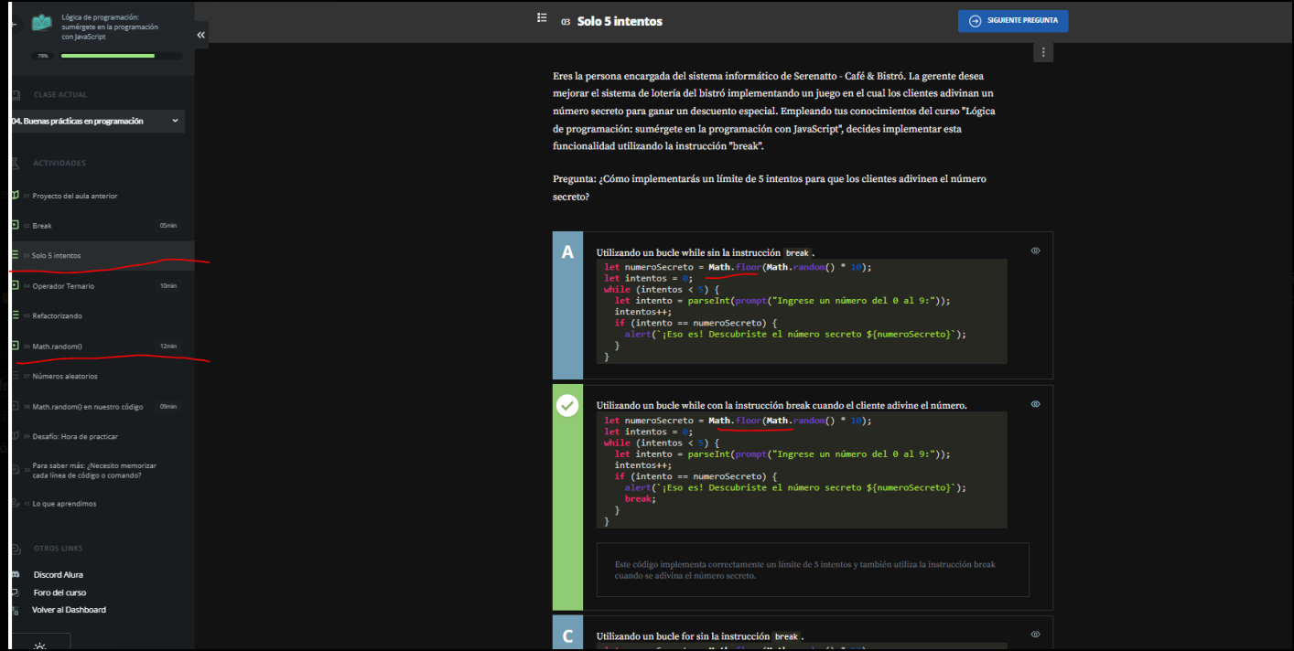
Task: Collapse the sidebar with the double-chevron button
Action: coord(201,35)
